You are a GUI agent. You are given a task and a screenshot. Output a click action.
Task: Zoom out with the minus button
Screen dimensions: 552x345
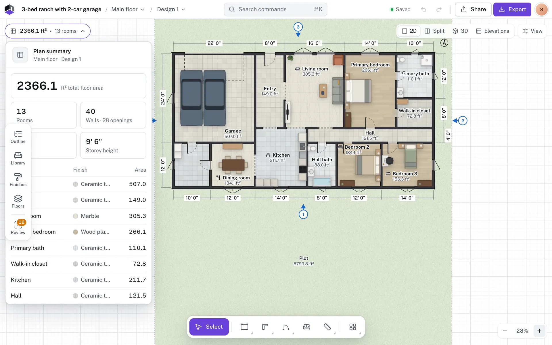coord(505,331)
